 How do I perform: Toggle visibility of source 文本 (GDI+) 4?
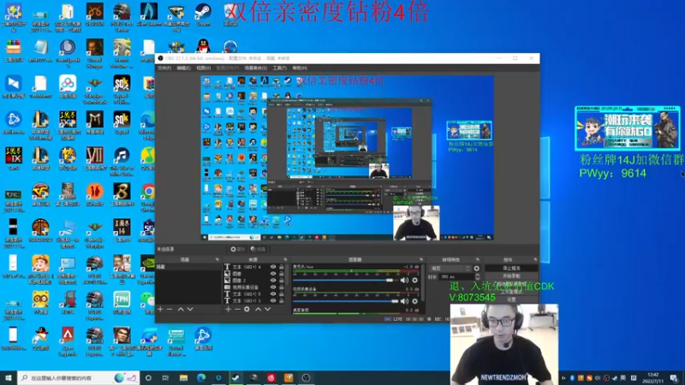point(273,267)
